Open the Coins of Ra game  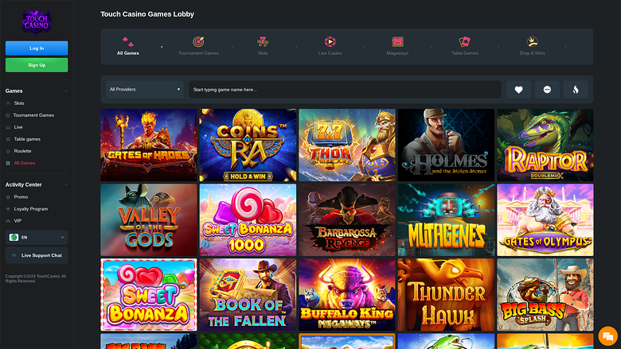[248, 145]
